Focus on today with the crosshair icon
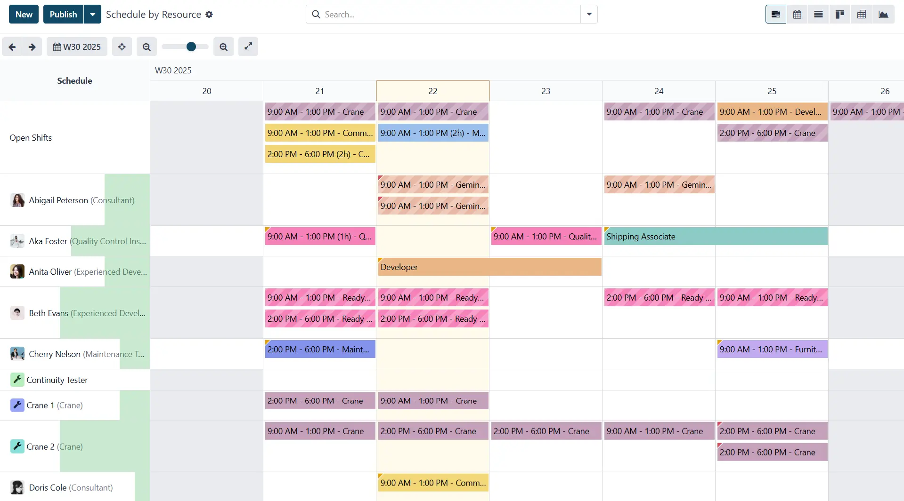Screen dimensions: 904x501 coord(122,47)
